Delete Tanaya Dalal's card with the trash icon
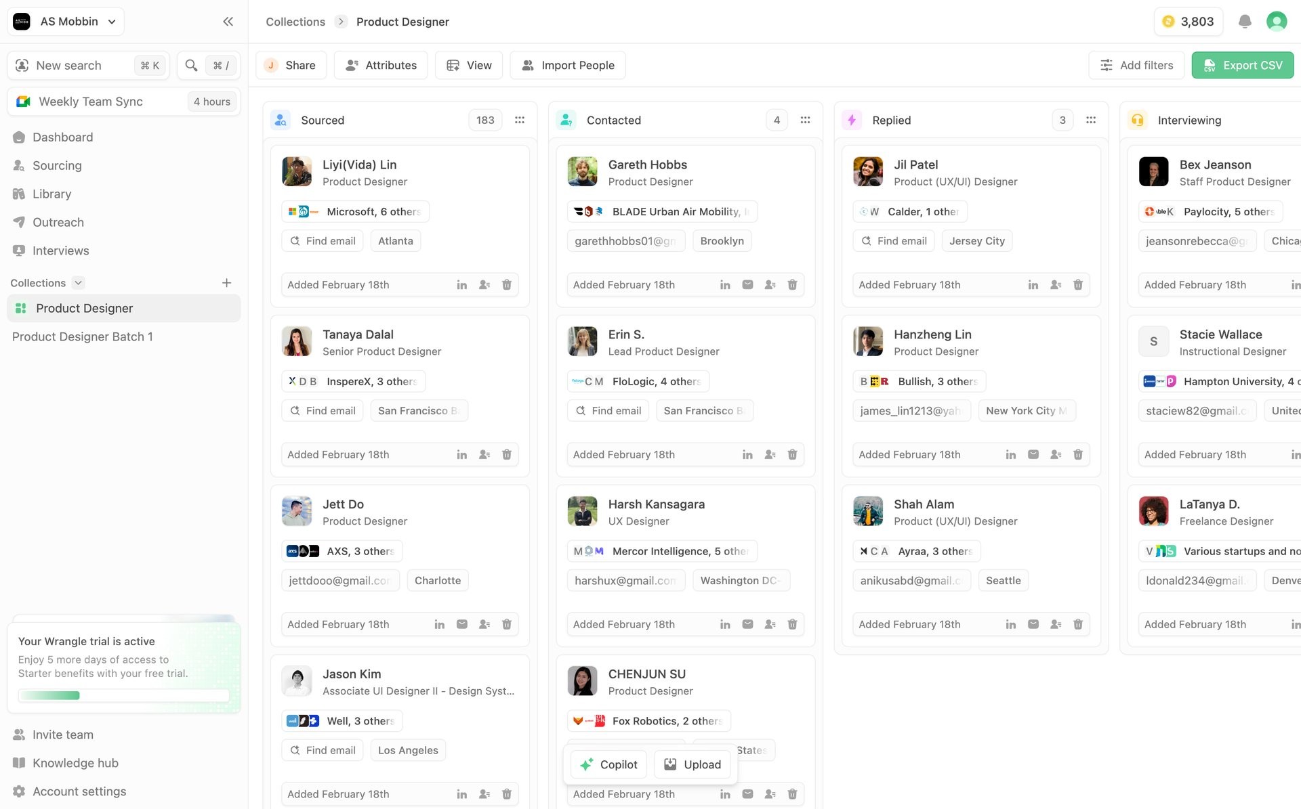 click(506, 455)
